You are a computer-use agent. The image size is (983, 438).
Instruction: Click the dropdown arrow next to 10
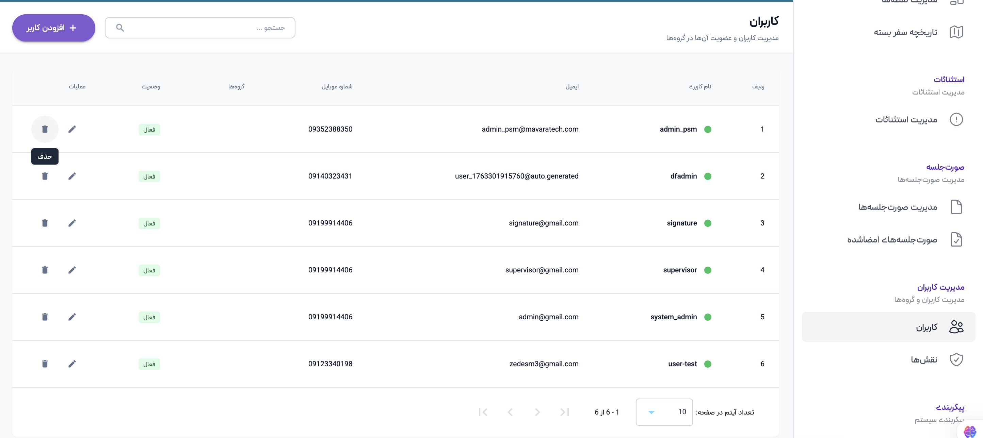(651, 412)
